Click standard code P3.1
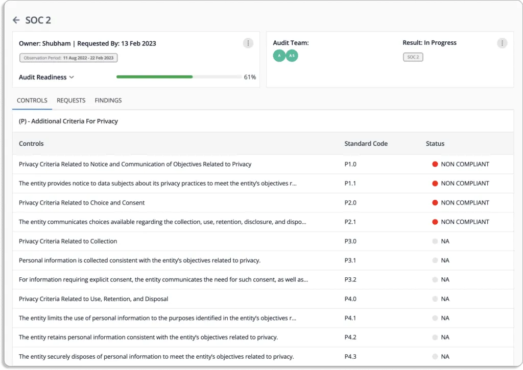 350,260
